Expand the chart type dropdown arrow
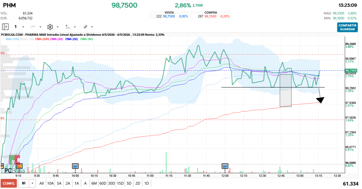362x189 pixels. click(40, 27)
